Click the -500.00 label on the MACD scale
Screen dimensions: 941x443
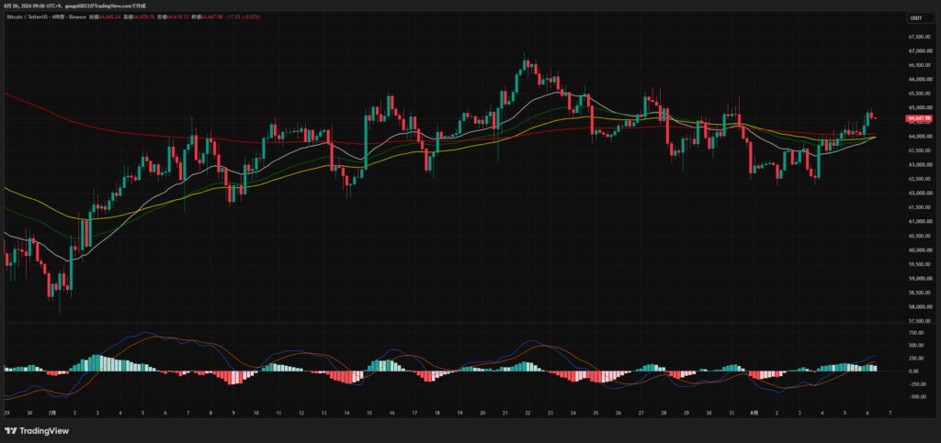917,397
